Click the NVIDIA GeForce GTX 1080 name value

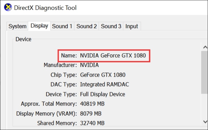tap(113, 55)
